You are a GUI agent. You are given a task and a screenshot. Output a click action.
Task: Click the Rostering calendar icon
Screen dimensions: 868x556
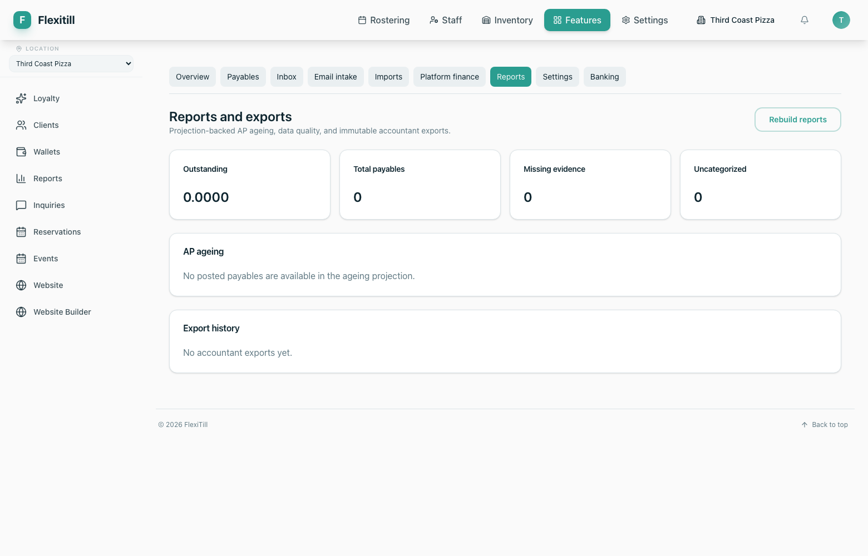pos(362,20)
